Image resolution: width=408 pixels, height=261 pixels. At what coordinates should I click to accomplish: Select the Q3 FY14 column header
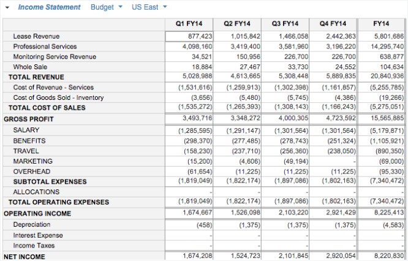pos(285,24)
